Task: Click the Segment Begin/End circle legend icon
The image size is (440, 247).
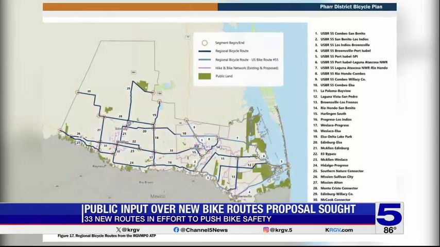Action: tap(204, 43)
